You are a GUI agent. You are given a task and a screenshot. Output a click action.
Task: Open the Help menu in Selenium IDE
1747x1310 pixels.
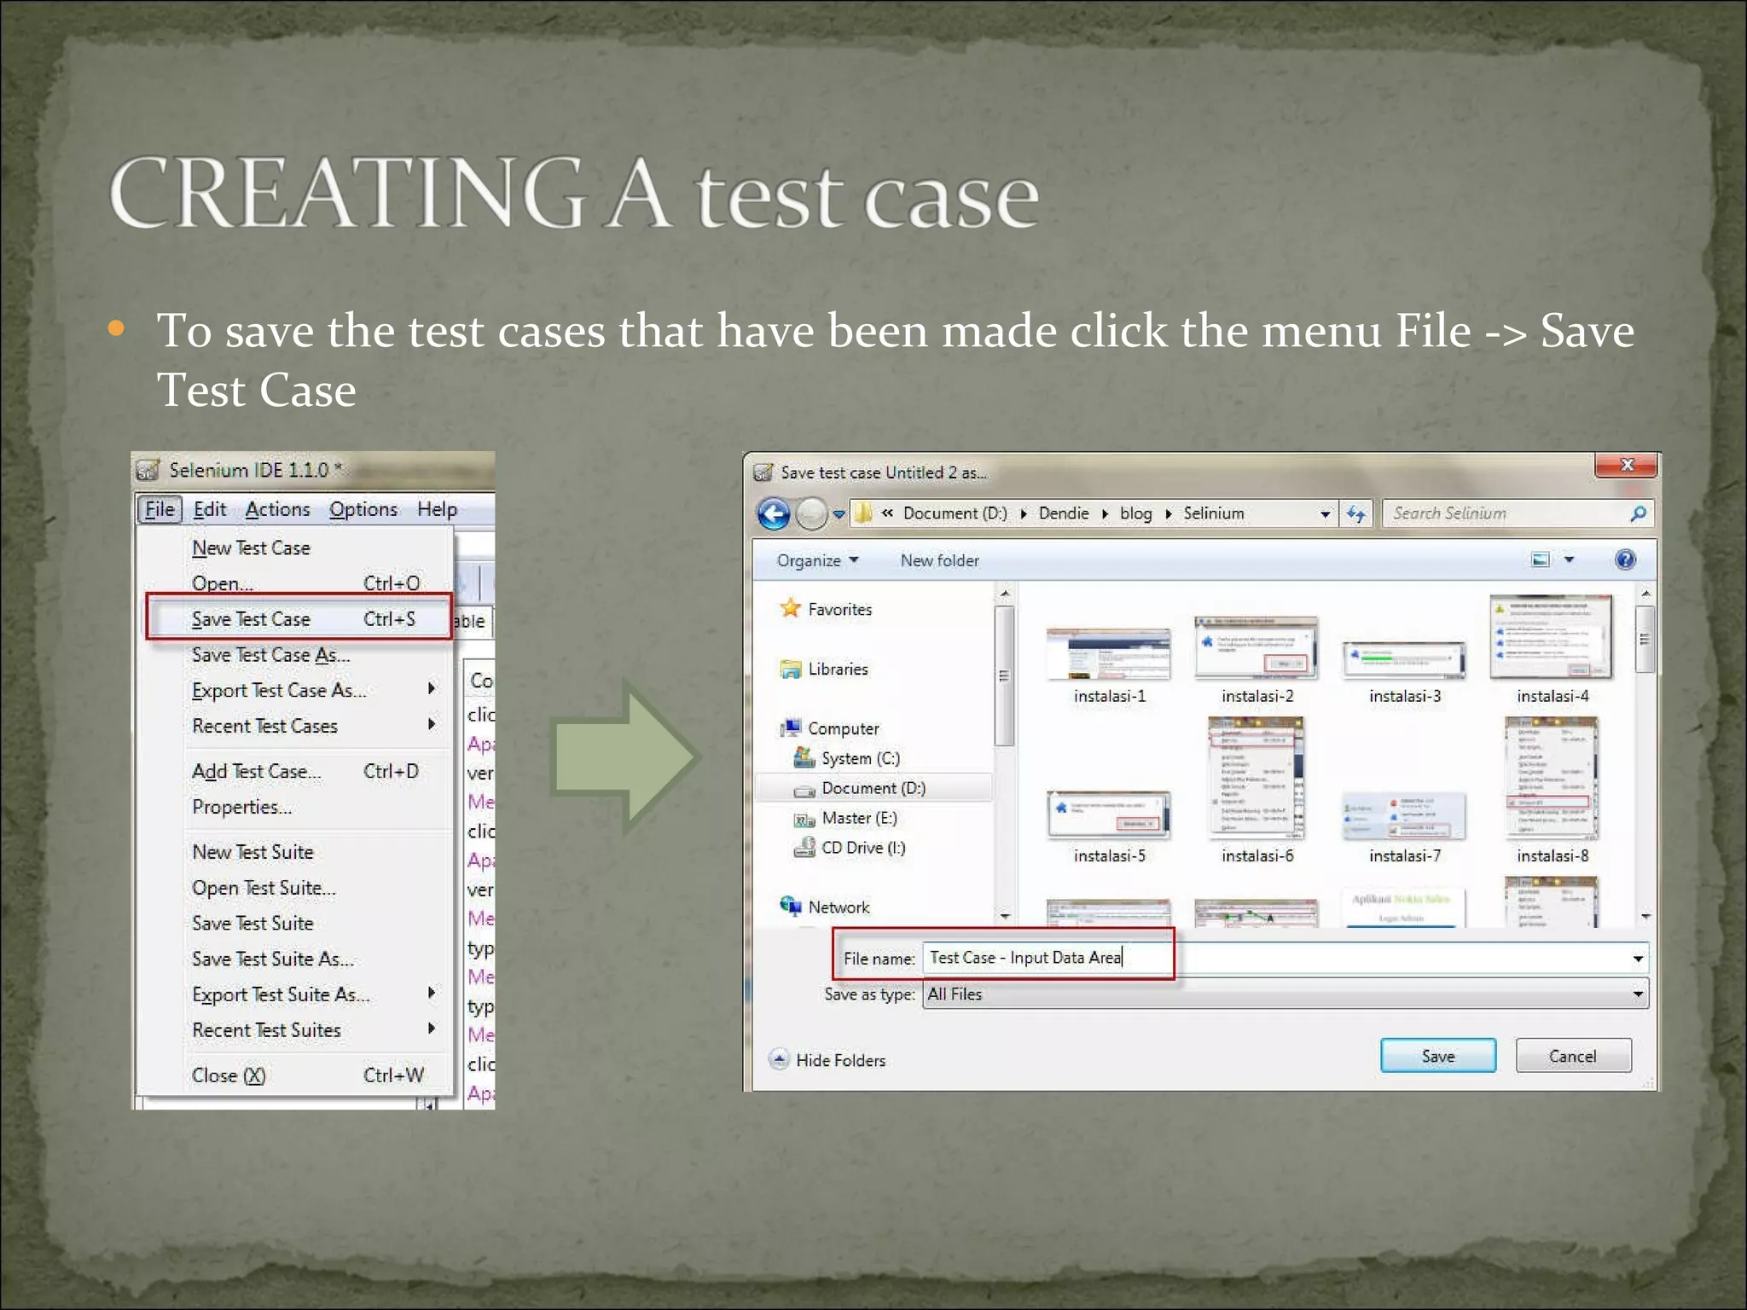(x=437, y=509)
